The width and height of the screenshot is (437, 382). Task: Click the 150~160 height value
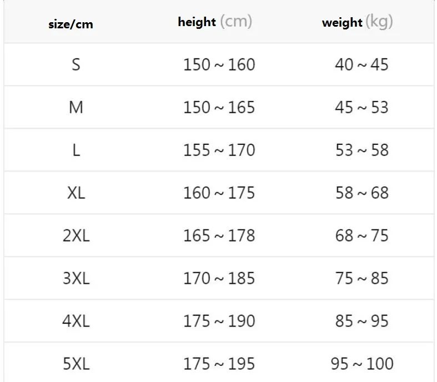click(x=219, y=64)
